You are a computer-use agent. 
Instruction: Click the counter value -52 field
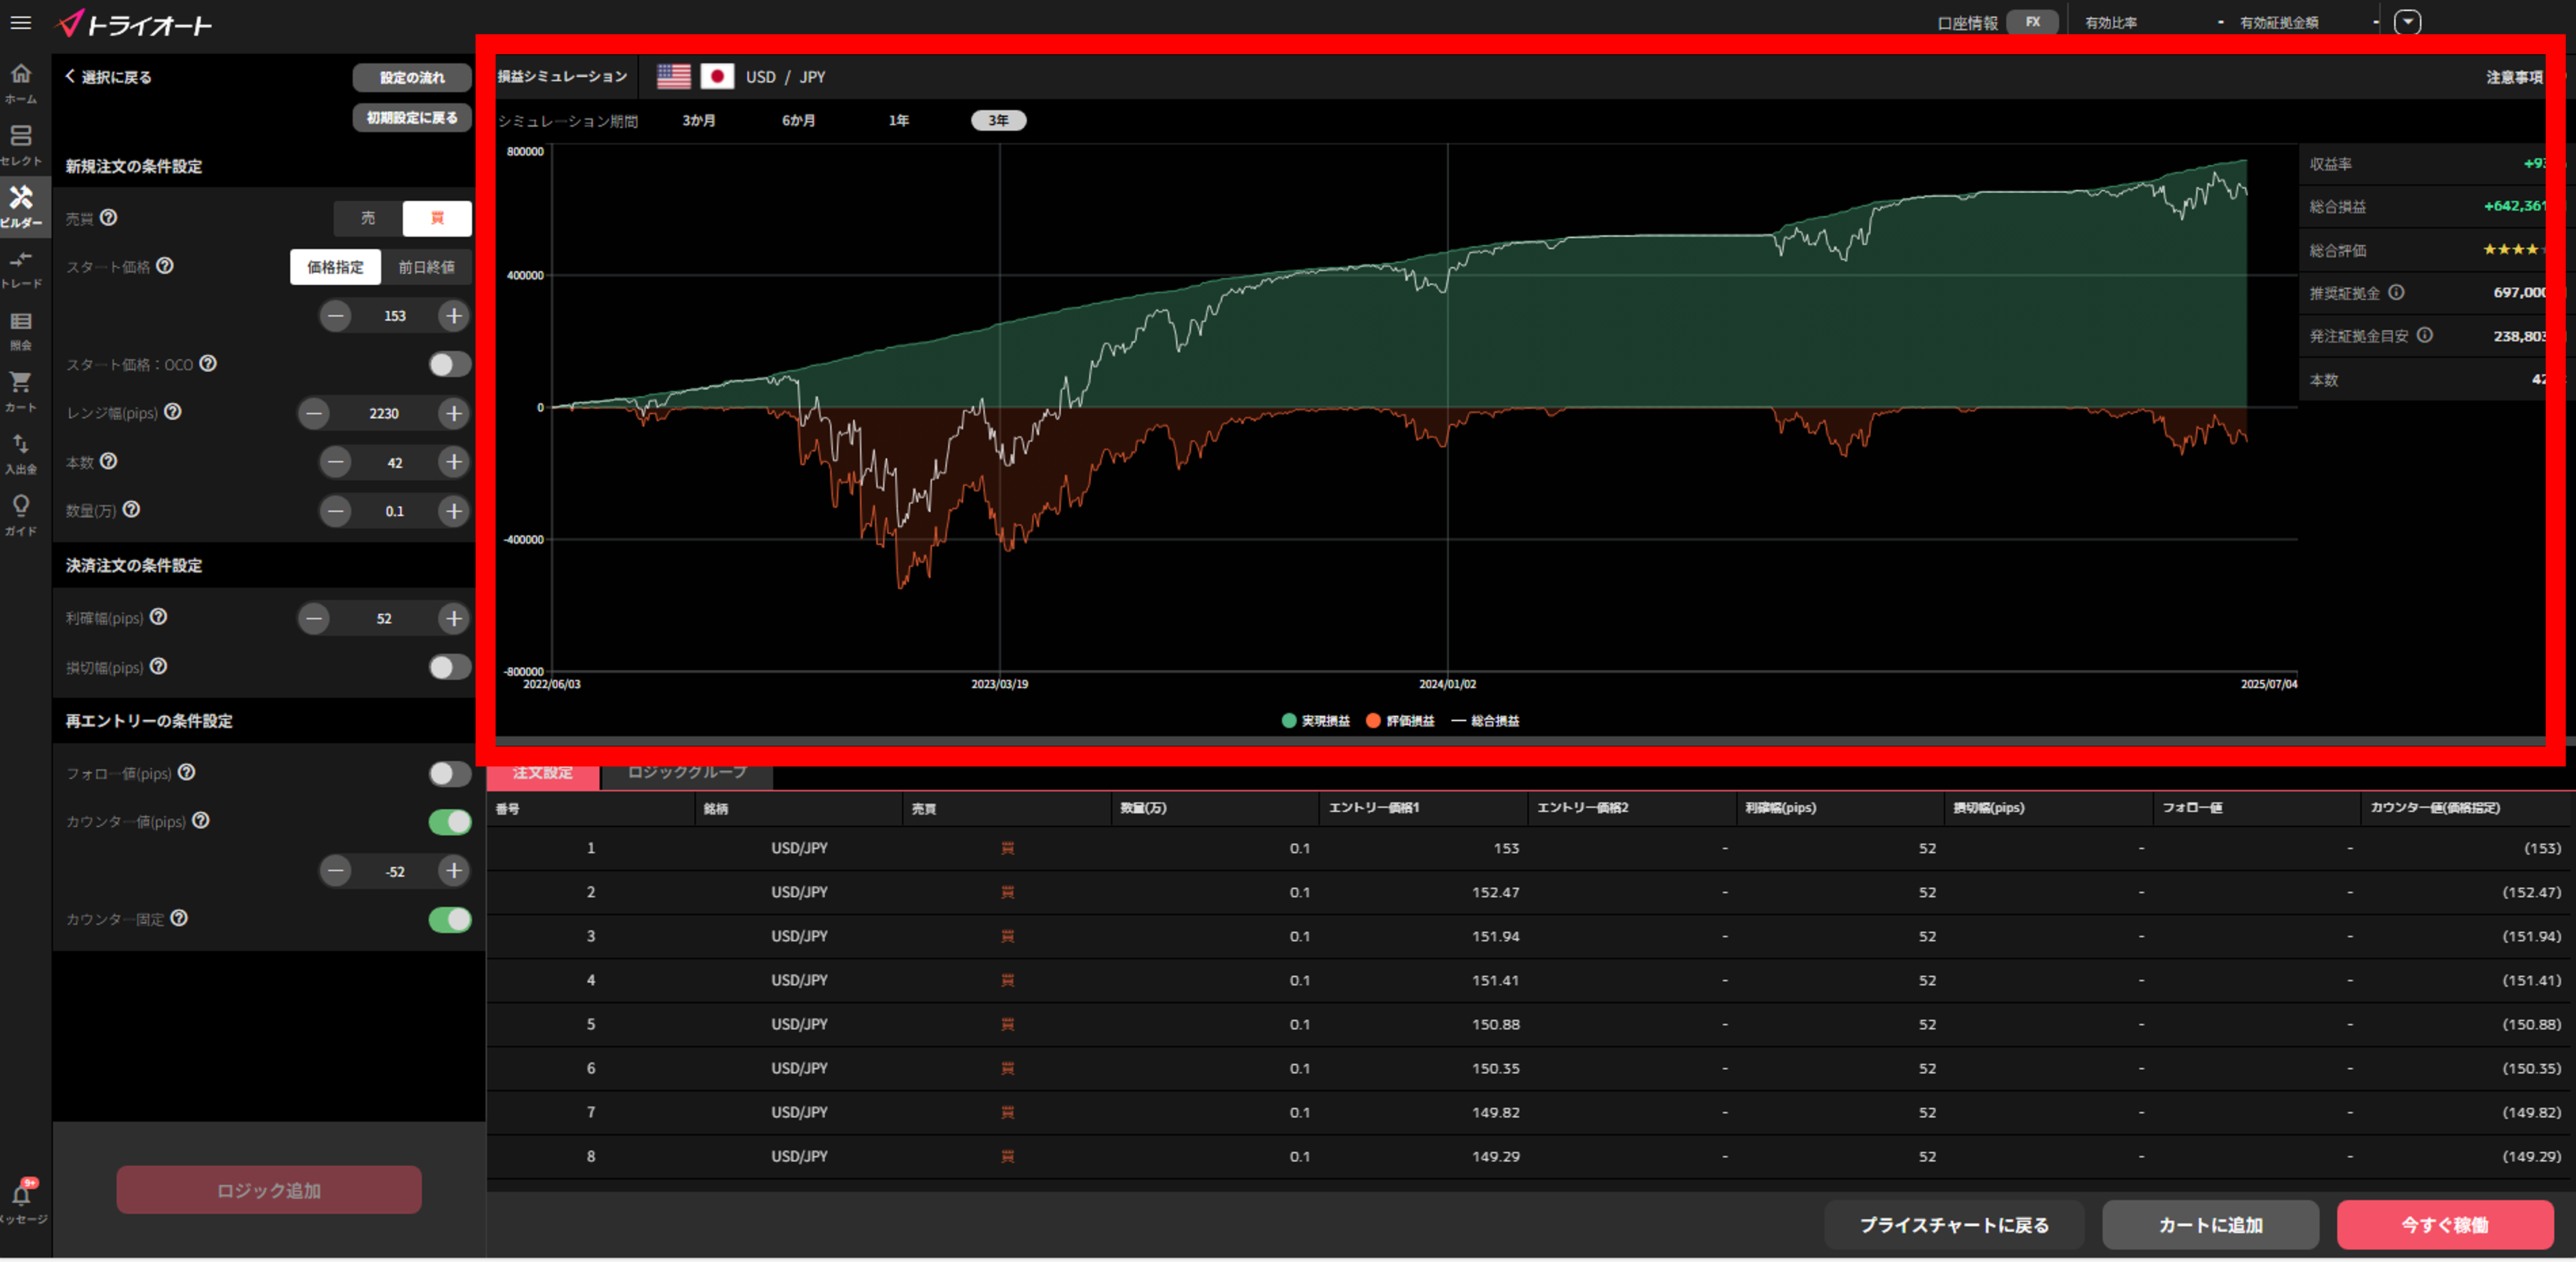[x=395, y=871]
